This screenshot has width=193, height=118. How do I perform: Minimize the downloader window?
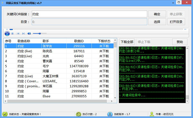[173, 3]
